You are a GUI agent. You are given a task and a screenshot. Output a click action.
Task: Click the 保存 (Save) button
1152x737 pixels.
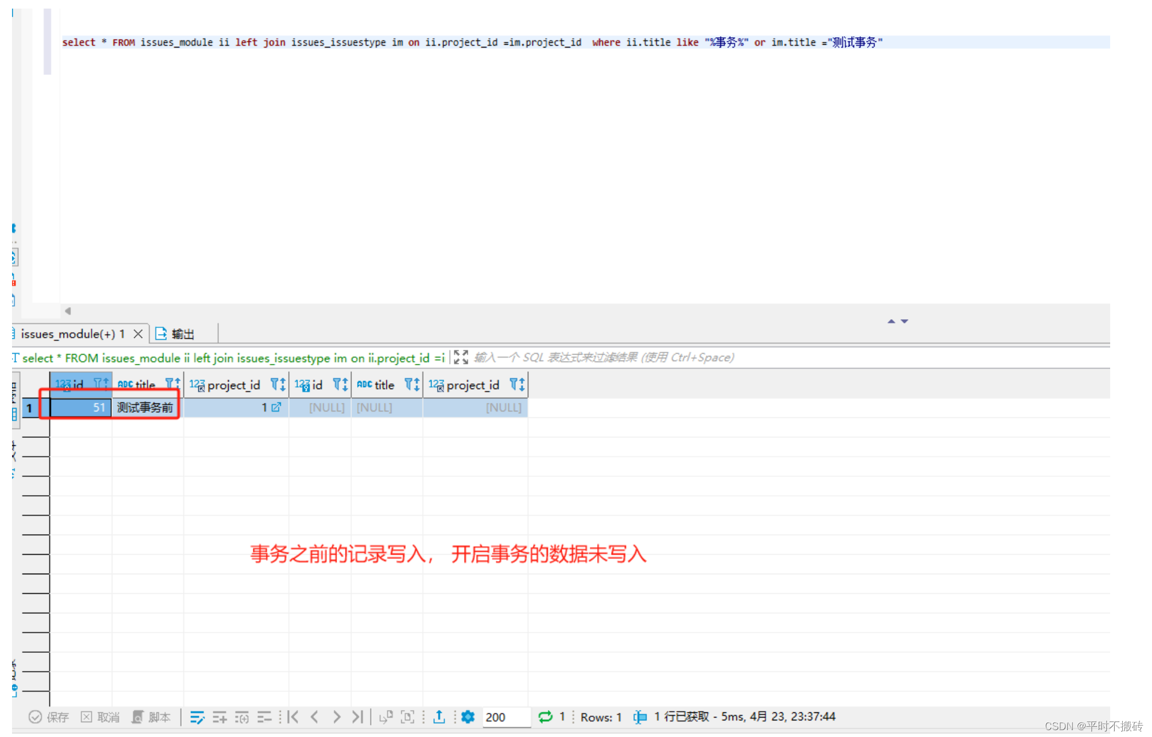(x=49, y=717)
